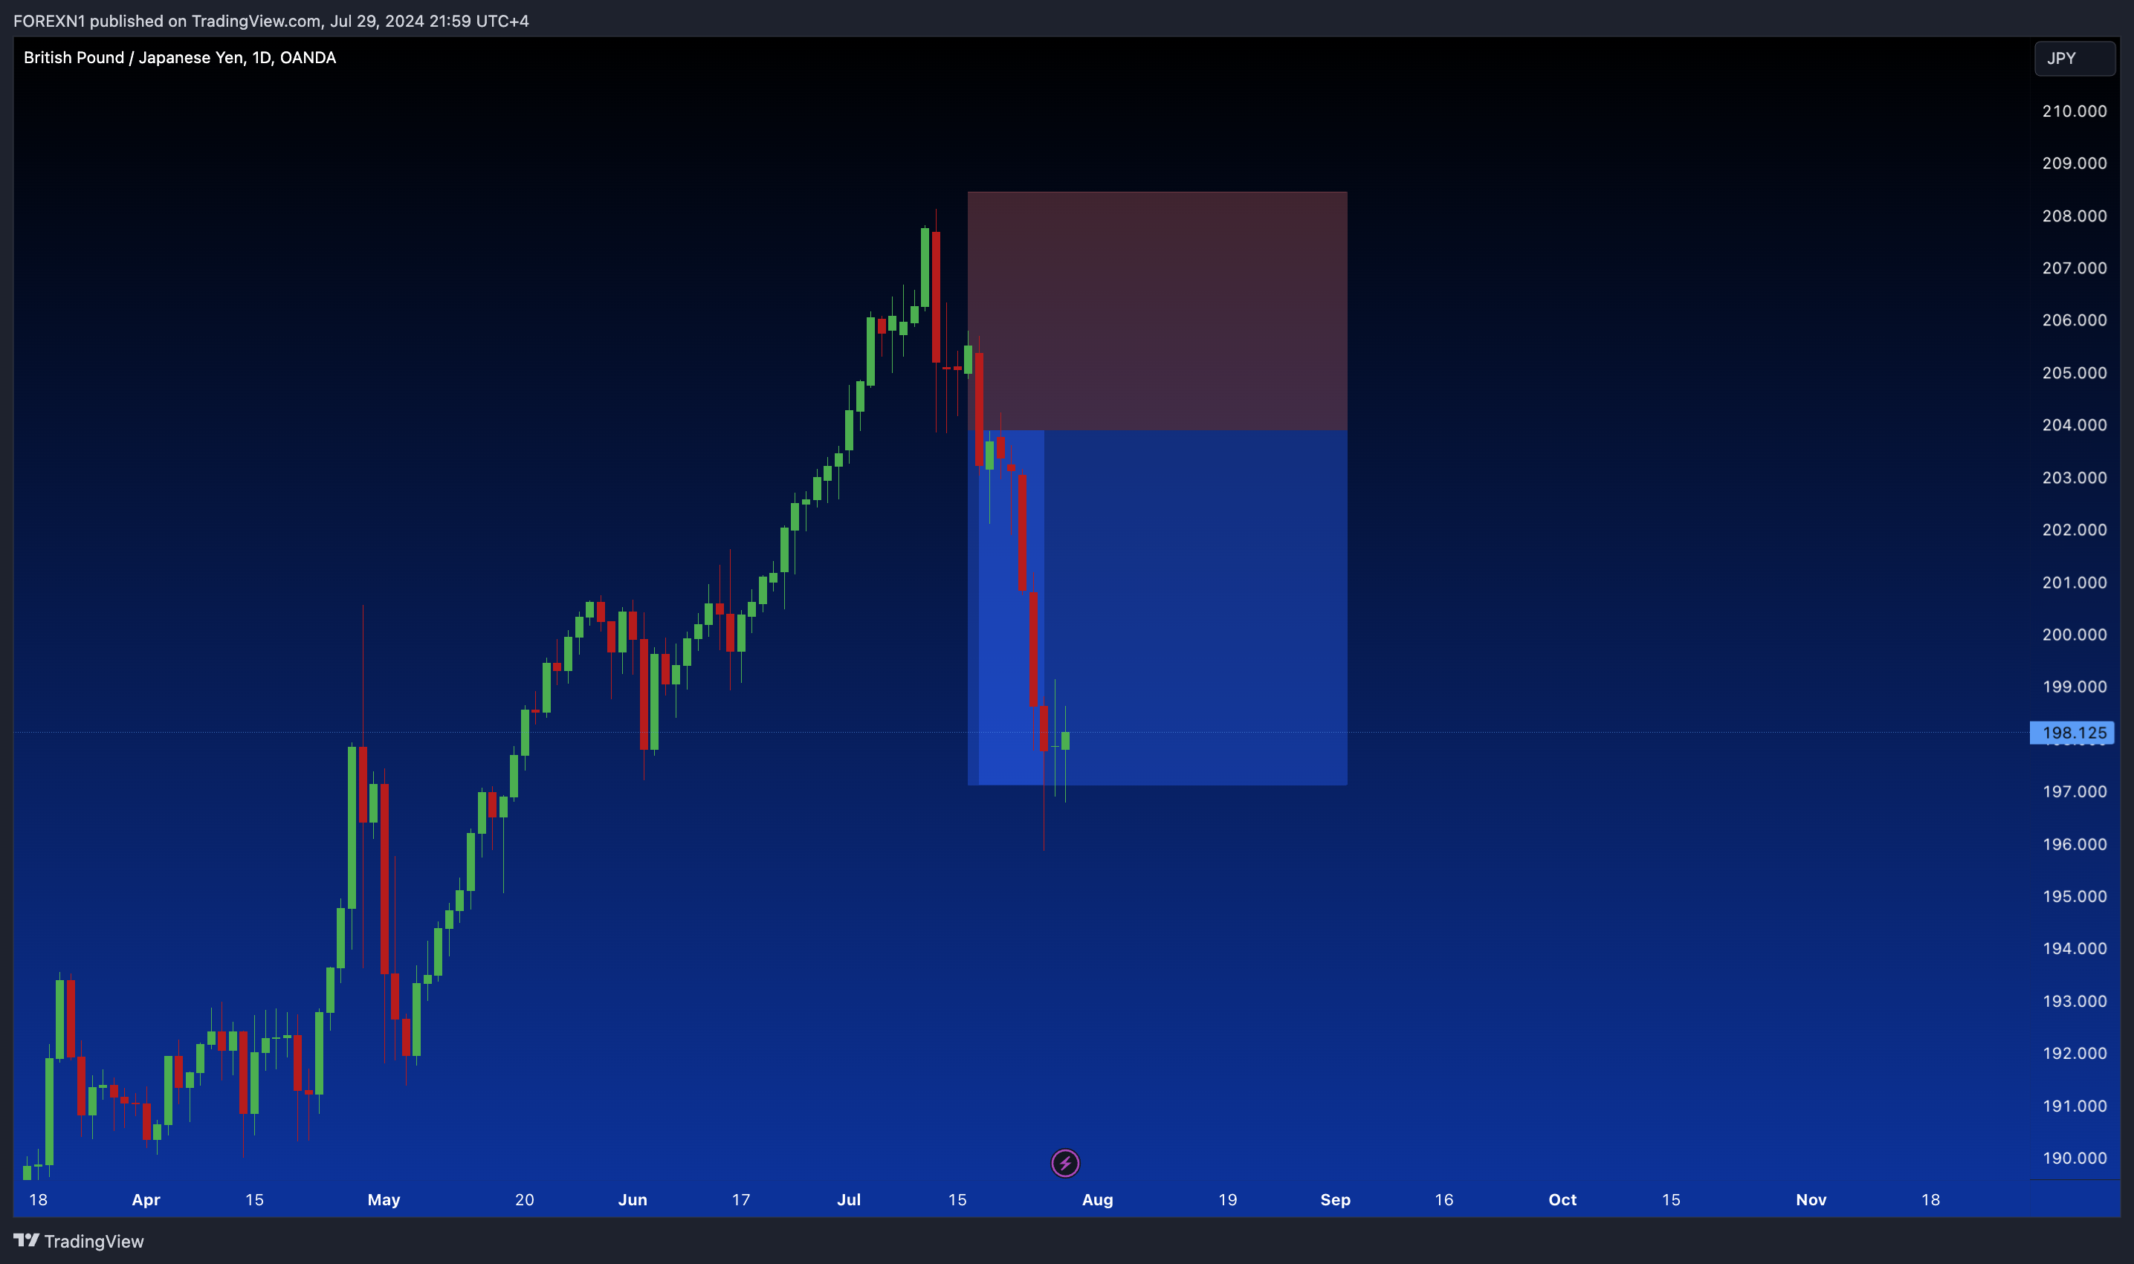This screenshot has height=1264, width=2134.
Task: Click the 208.000 price axis label
Action: (x=2075, y=215)
